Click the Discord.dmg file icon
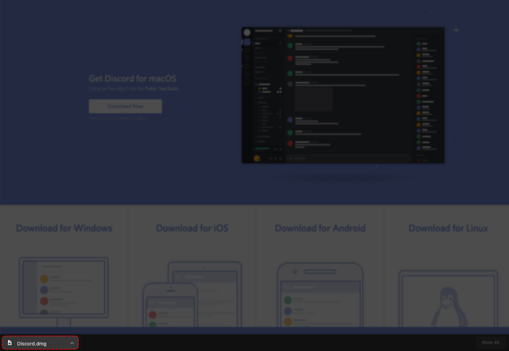509x351 pixels. click(x=10, y=343)
